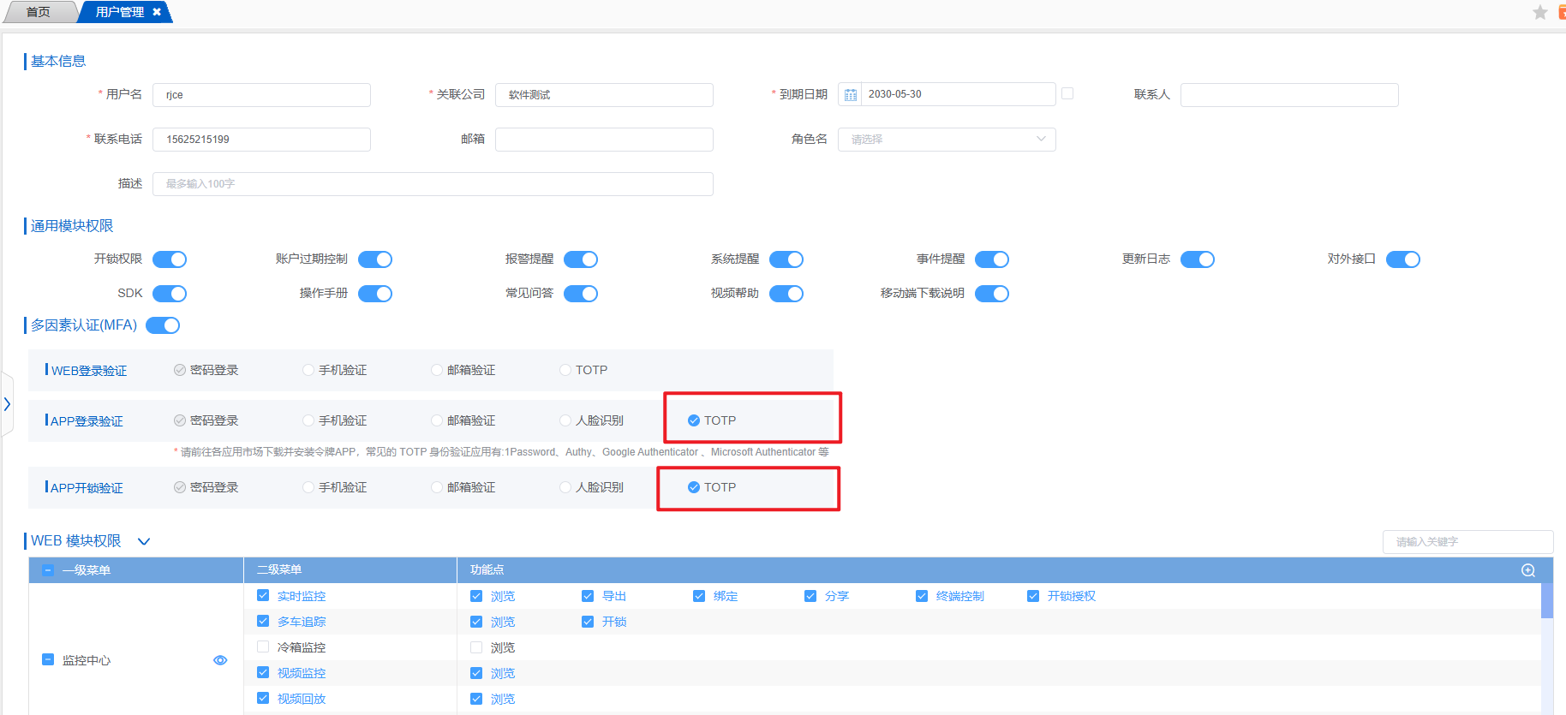Viewport: 1566px width, 715px height.
Task: Toggle the 监控中心 partial-select checkbox
Action: pyautogui.click(x=49, y=660)
